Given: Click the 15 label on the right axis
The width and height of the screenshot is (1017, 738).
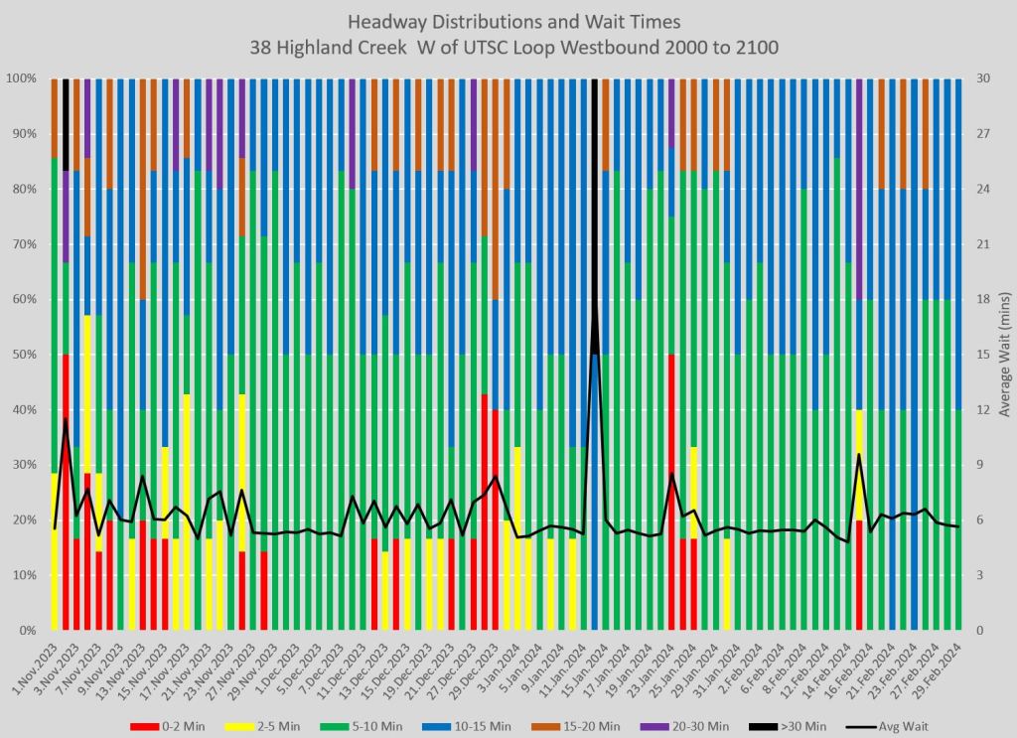Looking at the screenshot, I should (980, 355).
